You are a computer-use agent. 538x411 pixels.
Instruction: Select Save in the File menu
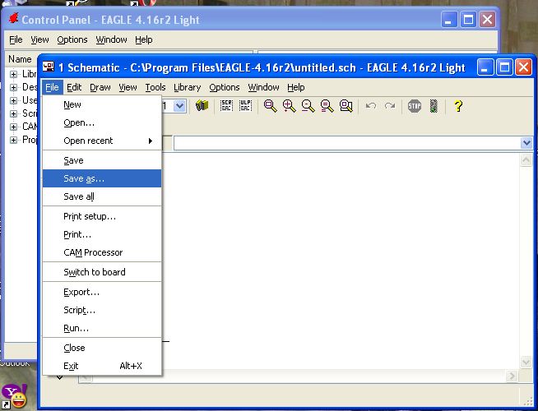click(102, 160)
